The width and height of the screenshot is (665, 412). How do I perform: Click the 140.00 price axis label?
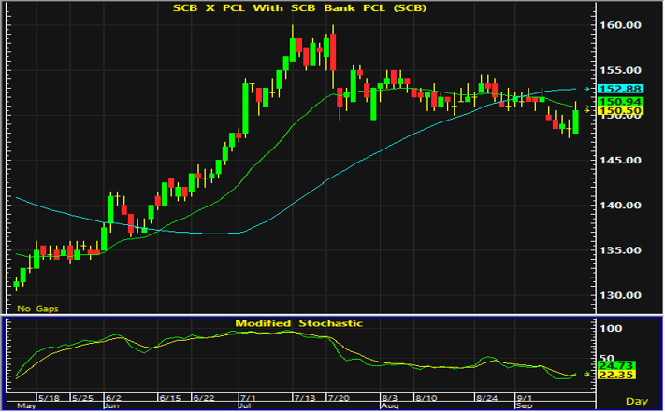[619, 205]
